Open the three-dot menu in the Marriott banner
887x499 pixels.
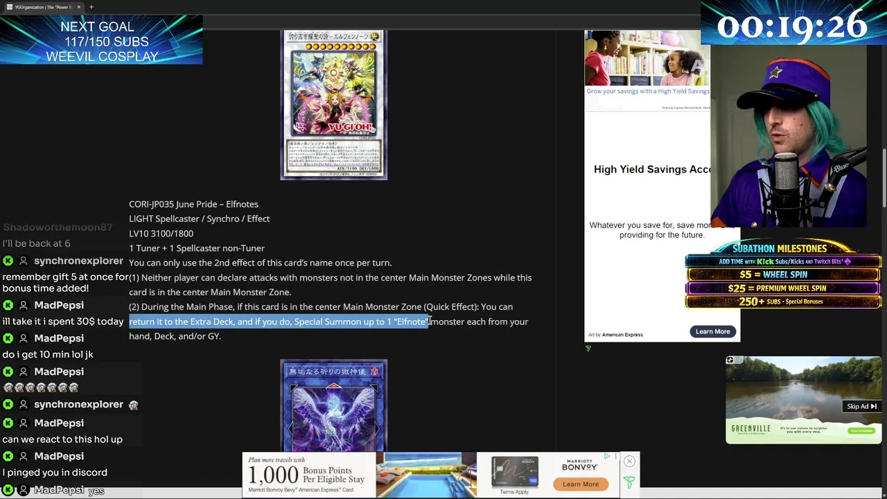(x=615, y=456)
